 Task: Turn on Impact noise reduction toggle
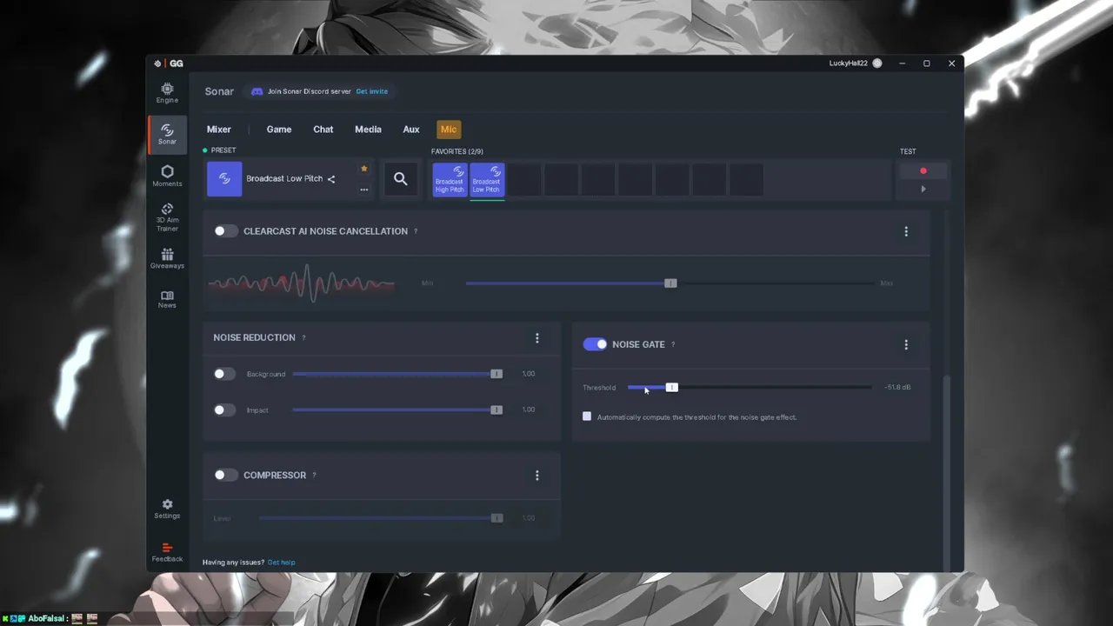coord(224,410)
